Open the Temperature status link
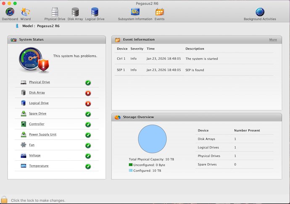290x204 pixels. (x=39, y=166)
